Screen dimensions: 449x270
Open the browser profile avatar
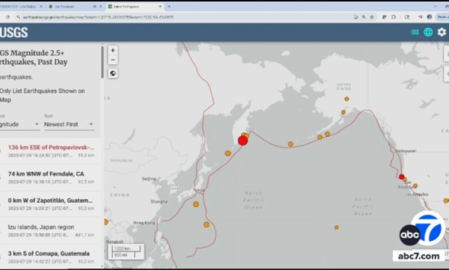tap(429, 17)
